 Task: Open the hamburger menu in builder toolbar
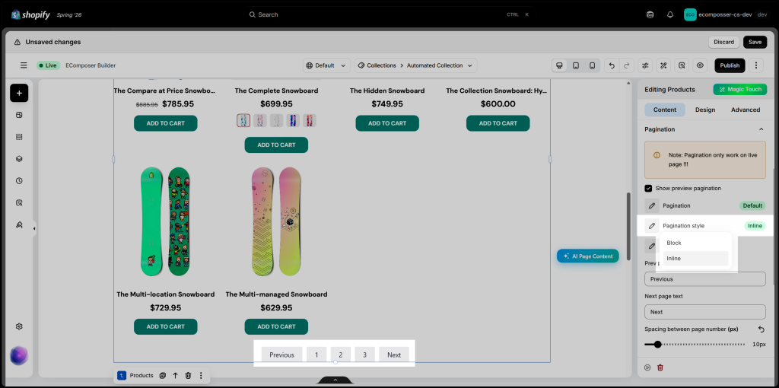[24, 65]
